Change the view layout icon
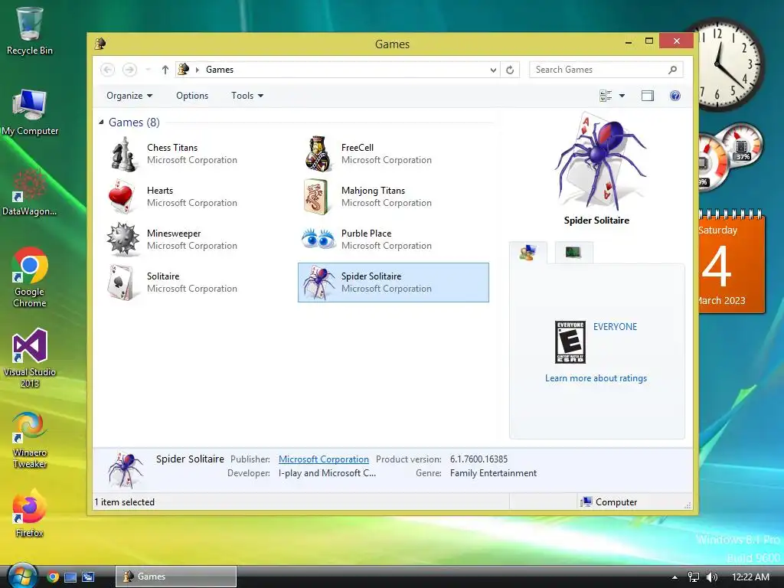 [606, 96]
